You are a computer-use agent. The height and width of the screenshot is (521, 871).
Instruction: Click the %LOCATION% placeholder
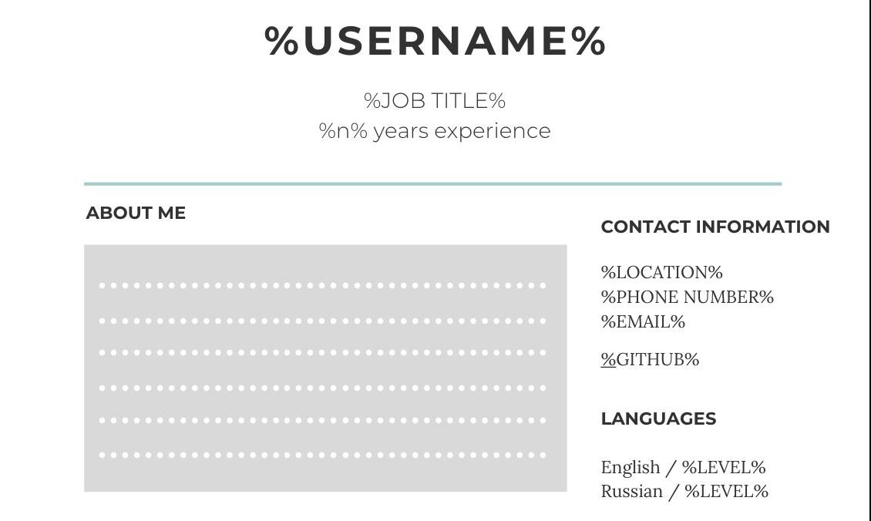point(661,273)
